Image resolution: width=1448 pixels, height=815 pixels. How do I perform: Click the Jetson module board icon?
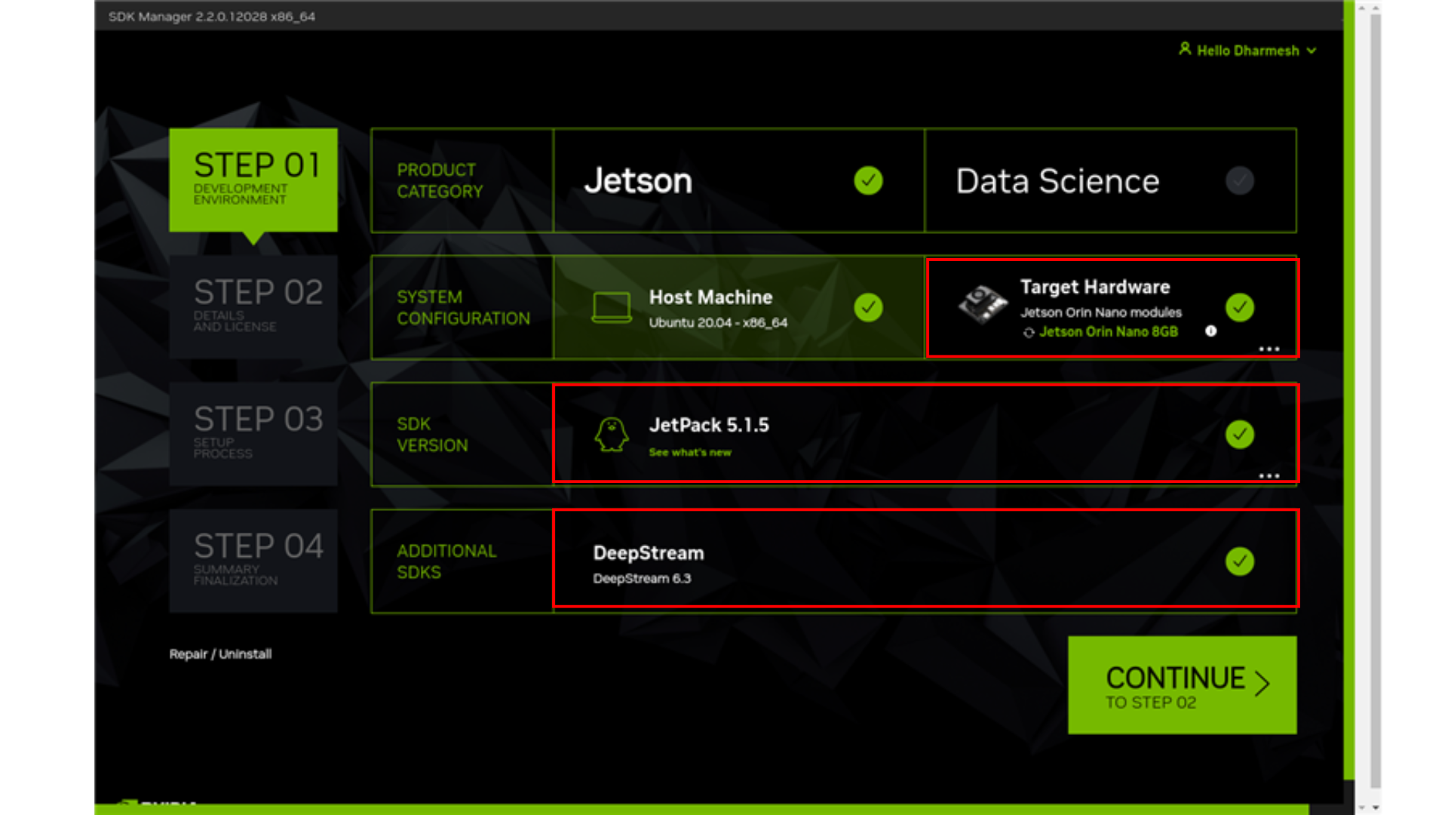coord(983,305)
